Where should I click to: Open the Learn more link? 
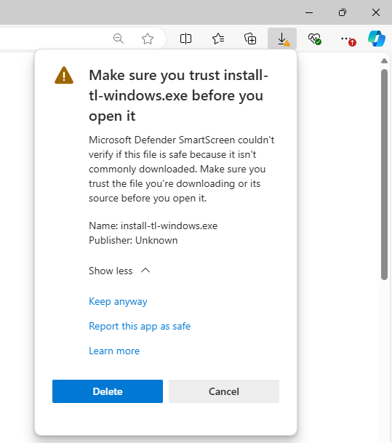[x=114, y=351]
